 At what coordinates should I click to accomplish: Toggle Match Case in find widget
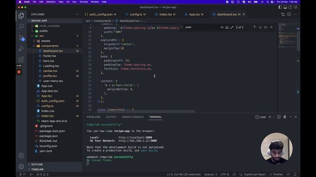click(222, 28)
